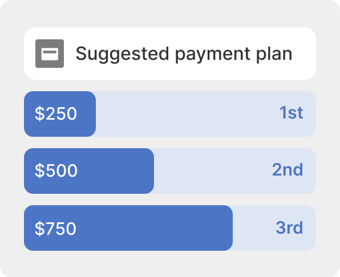Click unfilled track of first payment bar

(187, 114)
